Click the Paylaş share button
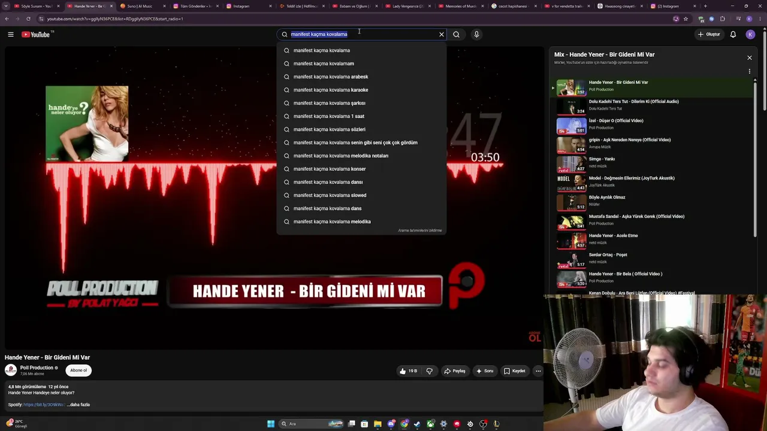Screen dimensions: 767x431 455,371
